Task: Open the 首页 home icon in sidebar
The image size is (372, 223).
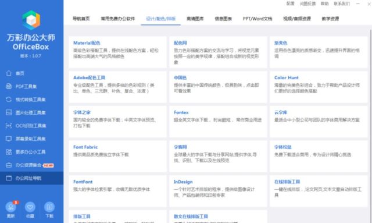Action: pos(9,73)
